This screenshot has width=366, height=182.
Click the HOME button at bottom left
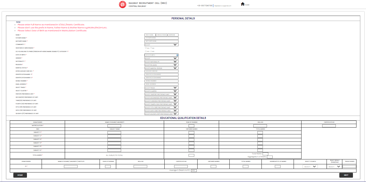(x=20, y=175)
